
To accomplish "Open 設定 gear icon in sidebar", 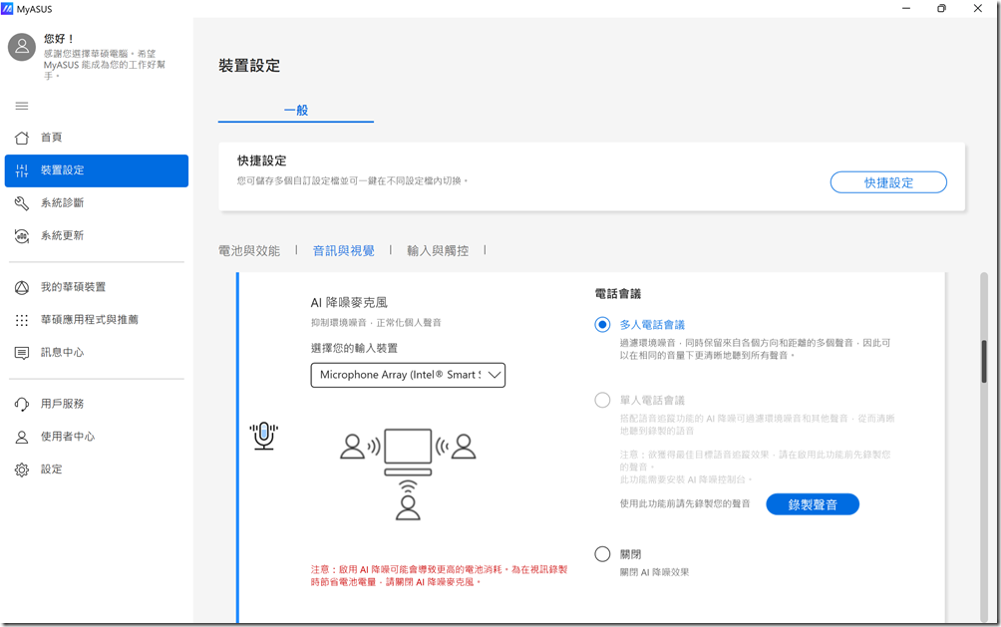I will pos(22,470).
